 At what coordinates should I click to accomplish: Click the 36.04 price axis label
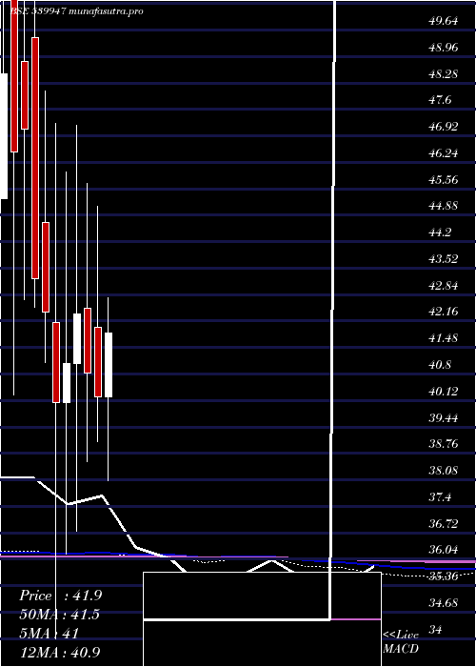coord(444,550)
